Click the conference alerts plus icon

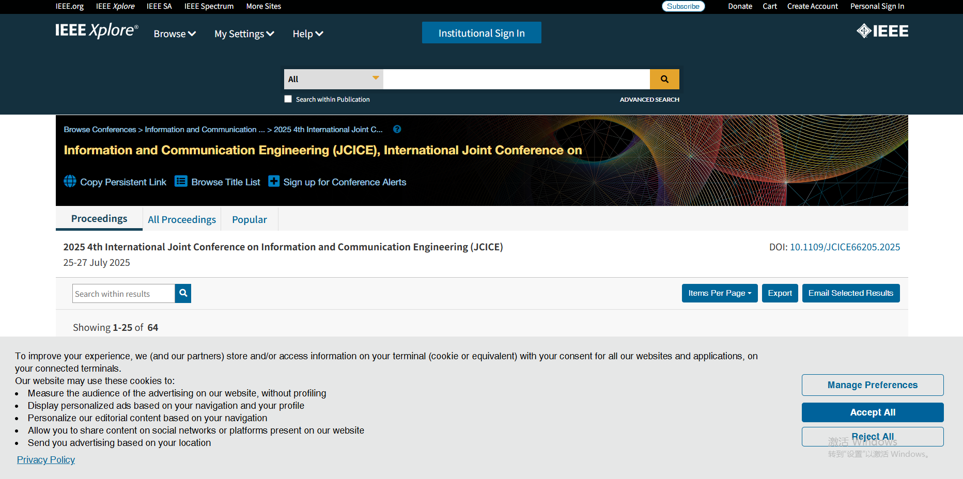[274, 181]
